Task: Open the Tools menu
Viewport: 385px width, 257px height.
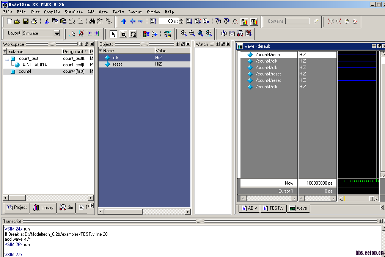Action: coord(118,12)
